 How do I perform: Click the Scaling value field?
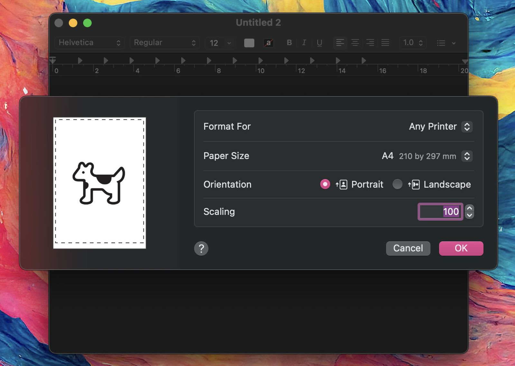point(440,211)
